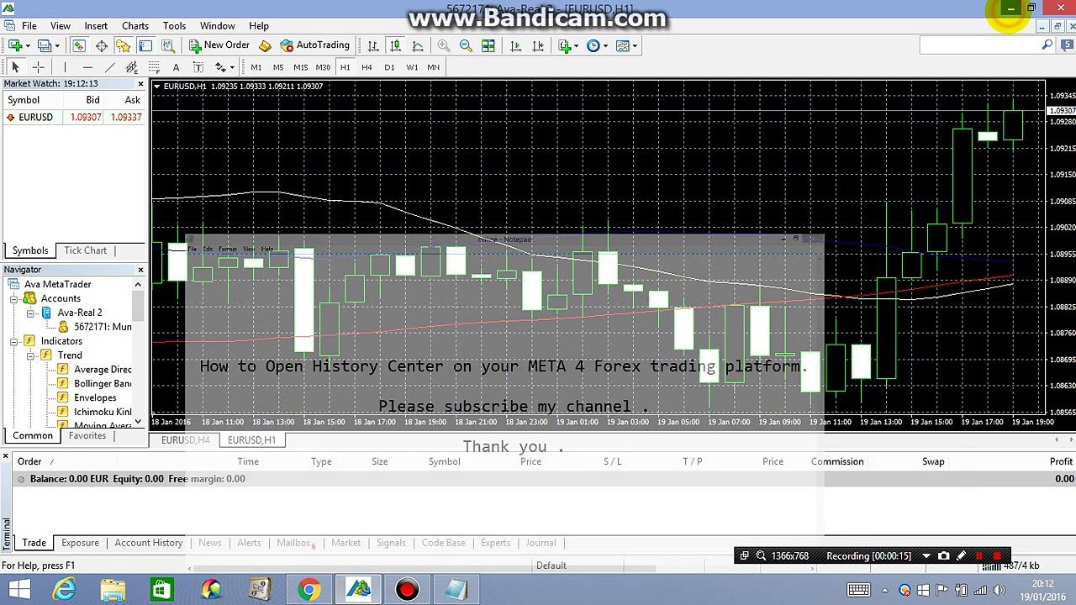Switch chart to Line Chart mode

point(418,45)
